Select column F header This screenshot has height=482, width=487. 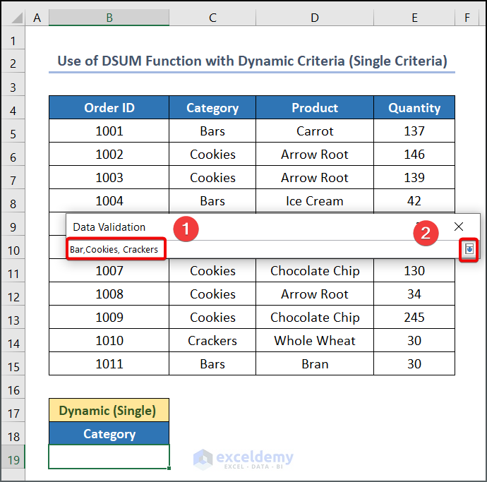467,18
